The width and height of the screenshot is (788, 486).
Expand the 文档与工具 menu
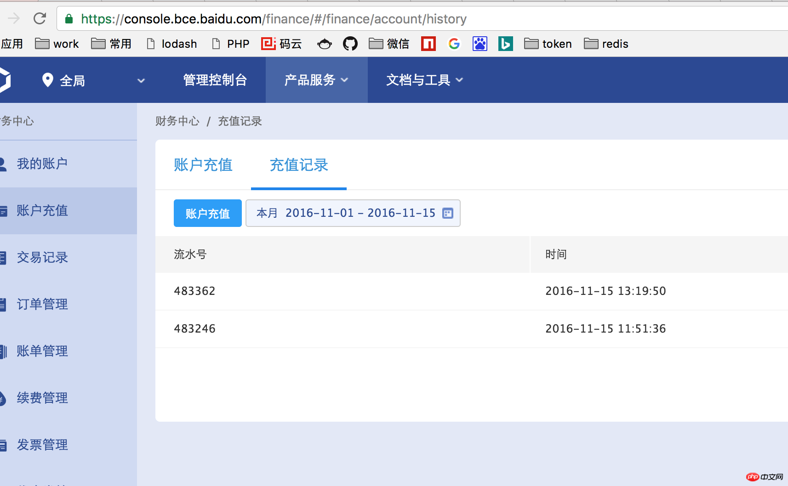pos(424,80)
